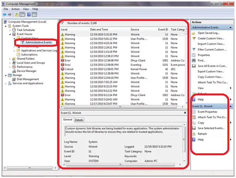Image resolution: width=236 pixels, height=178 pixels.
Task: Click the Forward arrow in the toolbar
Action: pyautogui.click(x=10, y=15)
